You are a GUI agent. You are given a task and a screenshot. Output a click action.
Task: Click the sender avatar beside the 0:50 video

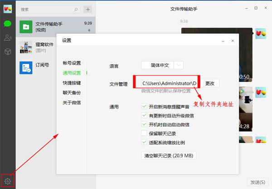pyautogui.click(x=261, y=33)
